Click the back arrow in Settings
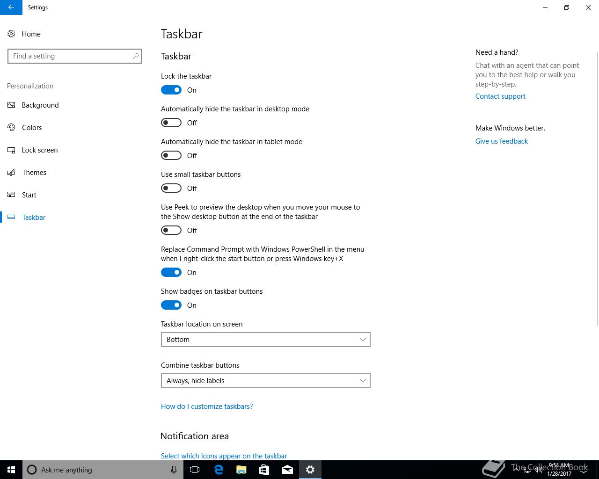 click(x=11, y=7)
